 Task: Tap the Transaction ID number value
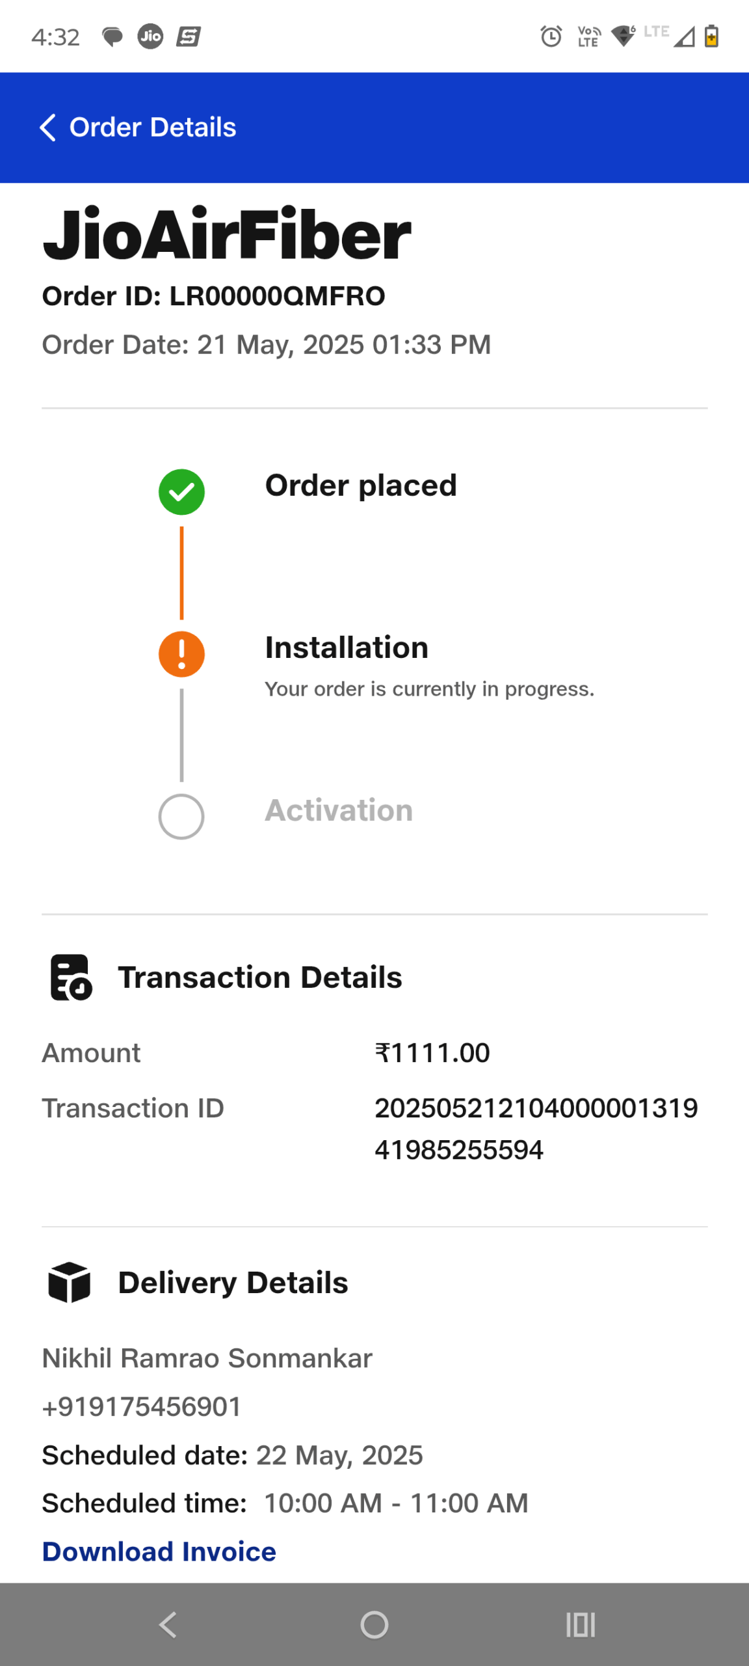(x=536, y=1128)
